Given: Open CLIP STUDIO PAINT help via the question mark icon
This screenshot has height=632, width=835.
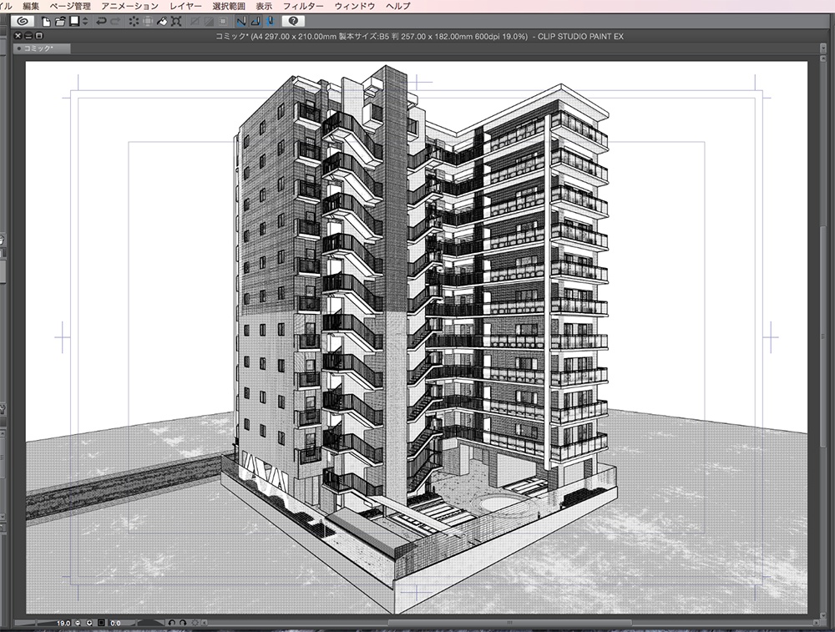Looking at the screenshot, I should click(x=295, y=23).
